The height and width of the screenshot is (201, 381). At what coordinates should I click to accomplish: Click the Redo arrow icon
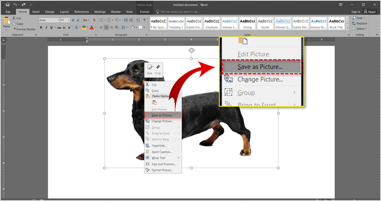pyautogui.click(x=23, y=5)
